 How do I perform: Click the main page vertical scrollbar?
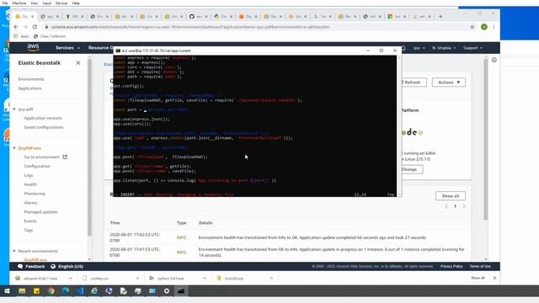click(486, 140)
